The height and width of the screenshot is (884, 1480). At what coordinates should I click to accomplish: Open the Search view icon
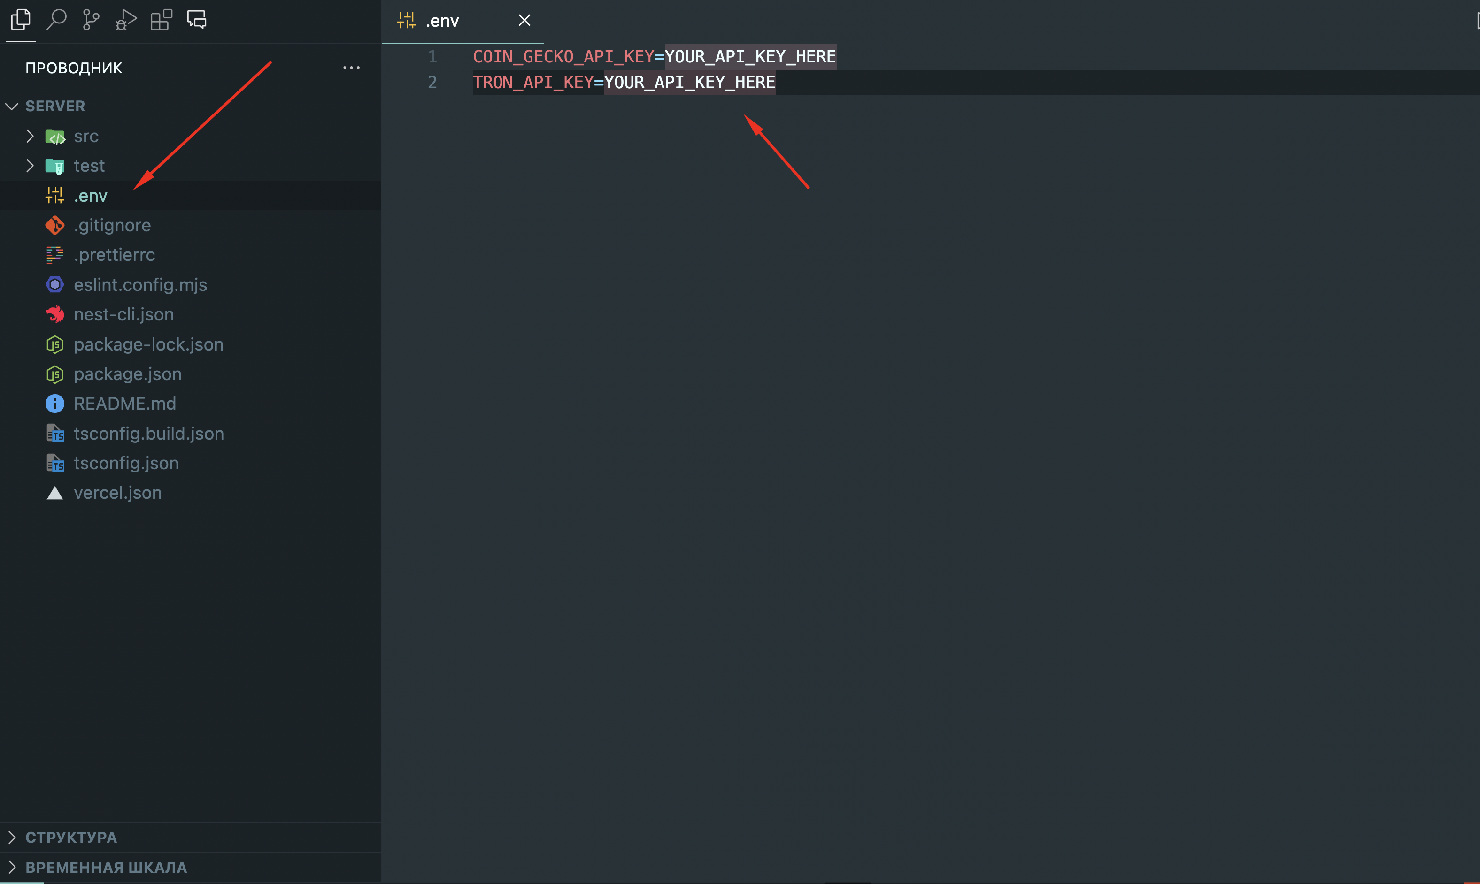point(56,20)
